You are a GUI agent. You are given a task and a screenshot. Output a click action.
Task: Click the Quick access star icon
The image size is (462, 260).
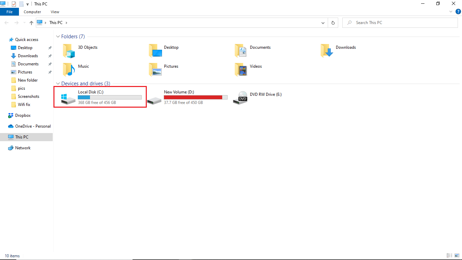tap(11, 40)
